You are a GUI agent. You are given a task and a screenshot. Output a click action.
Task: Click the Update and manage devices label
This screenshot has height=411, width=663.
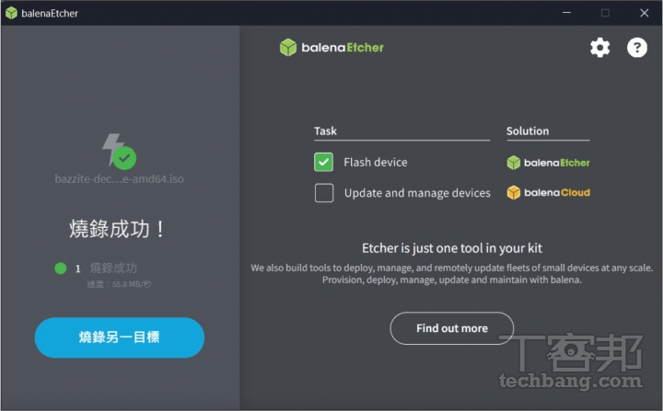click(417, 193)
